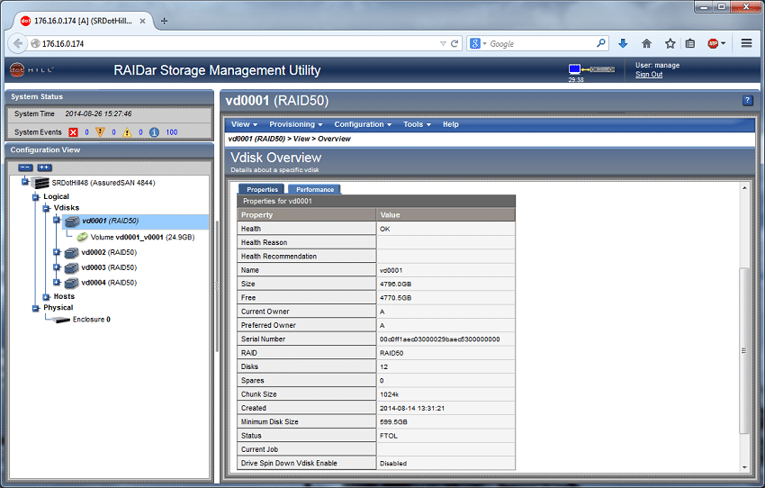Viewport: 765px width, 488px height.
Task: Open the Help menu
Action: tap(451, 124)
